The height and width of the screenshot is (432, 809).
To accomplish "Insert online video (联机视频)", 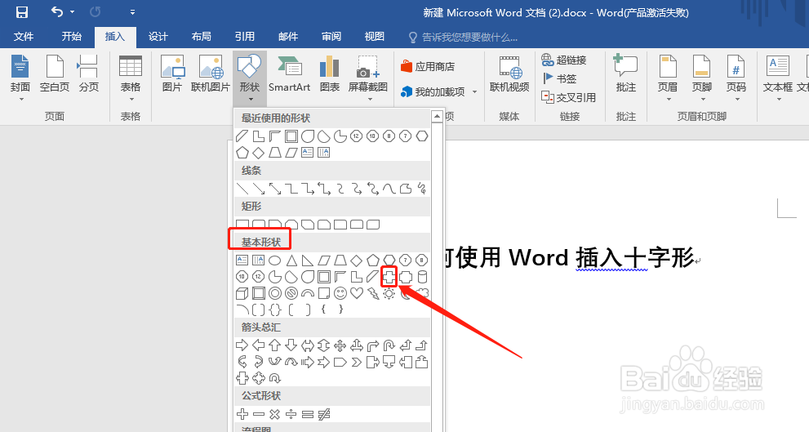I will [509, 73].
